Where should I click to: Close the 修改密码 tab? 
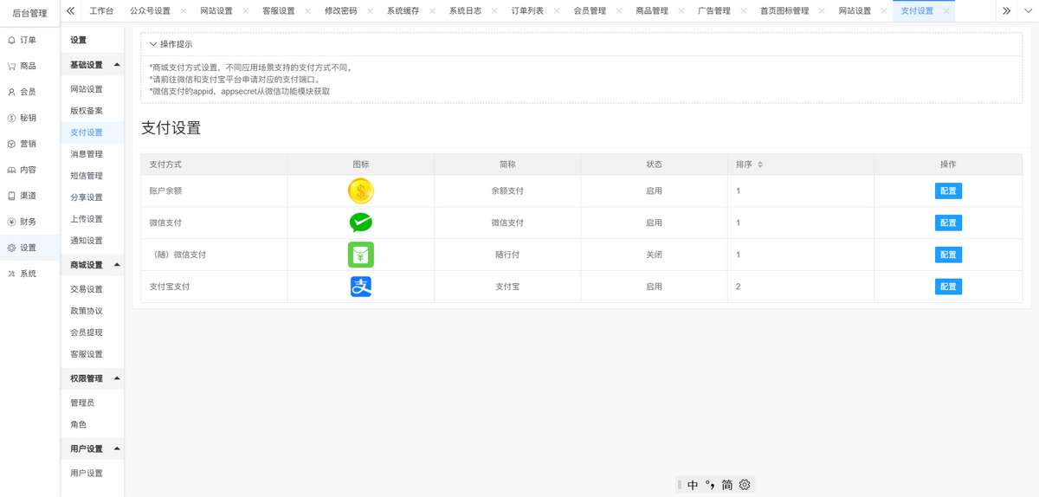pyautogui.click(x=371, y=11)
